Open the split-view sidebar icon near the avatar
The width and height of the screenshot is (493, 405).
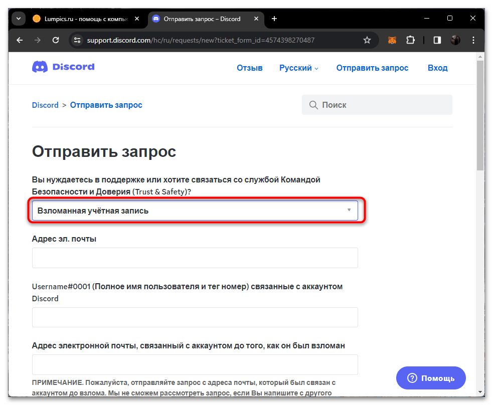point(437,40)
